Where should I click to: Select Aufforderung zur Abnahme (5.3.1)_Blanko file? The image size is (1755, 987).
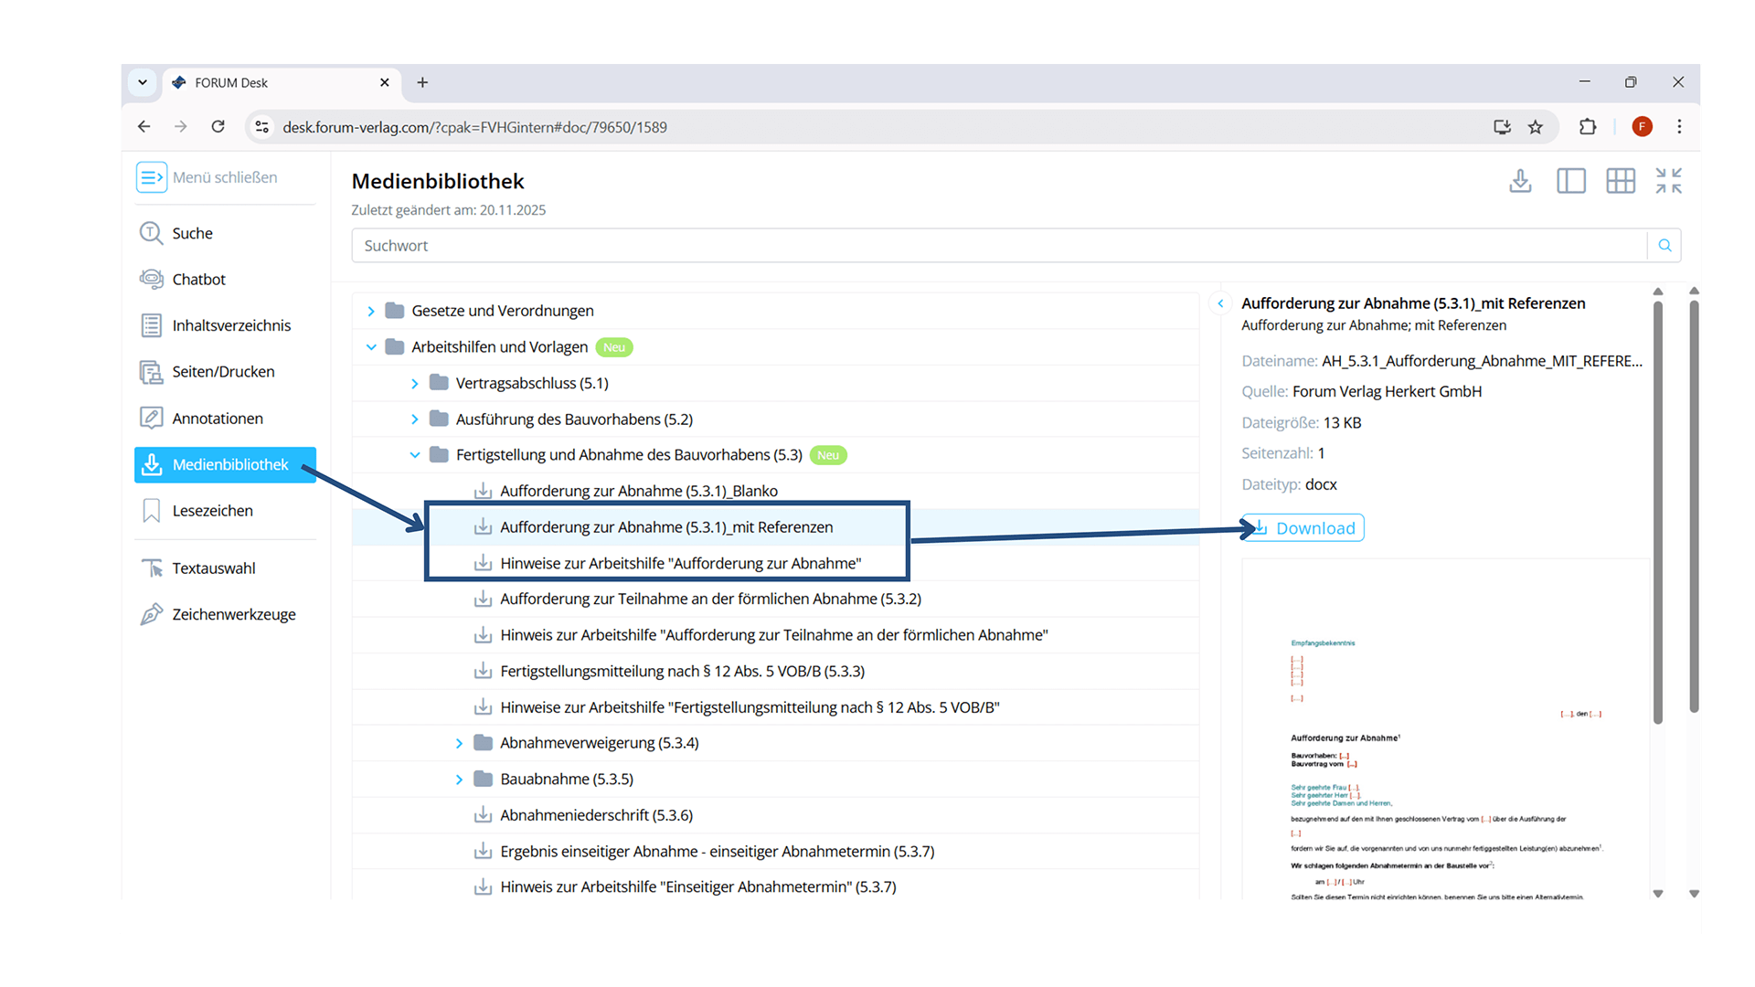[x=638, y=492]
